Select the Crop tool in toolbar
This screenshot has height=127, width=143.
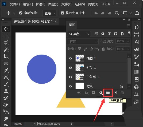click(6, 56)
